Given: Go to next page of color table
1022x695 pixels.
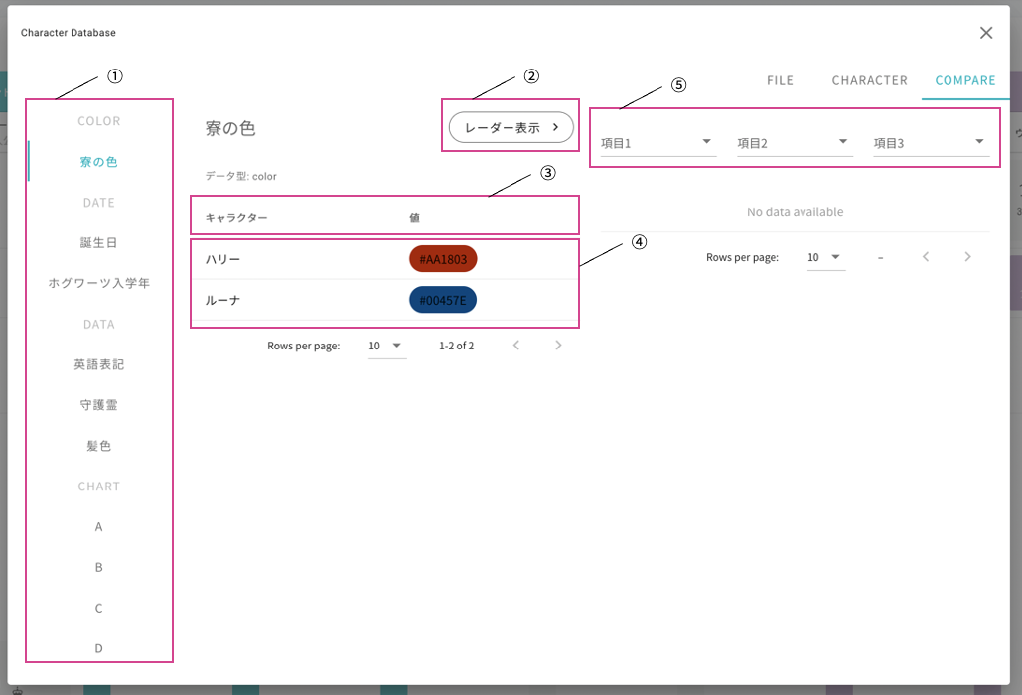Looking at the screenshot, I should coord(558,346).
